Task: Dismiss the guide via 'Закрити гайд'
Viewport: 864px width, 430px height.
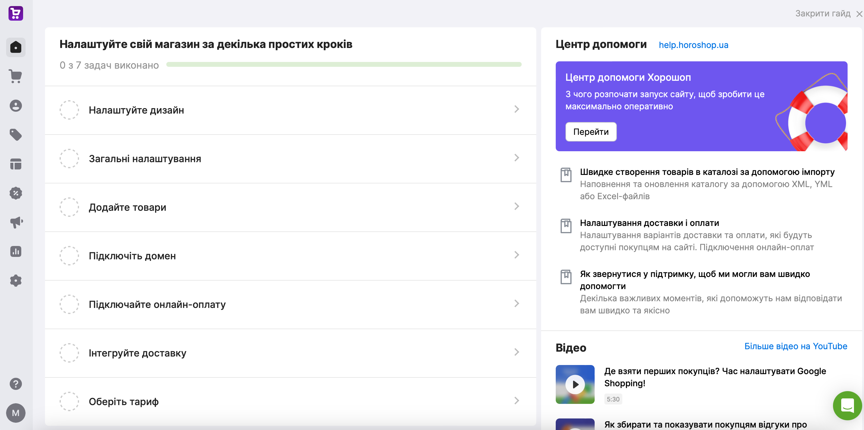Action: 824,13
